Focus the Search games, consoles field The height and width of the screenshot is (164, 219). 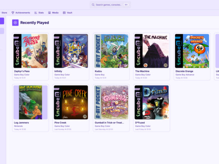point(110,5)
